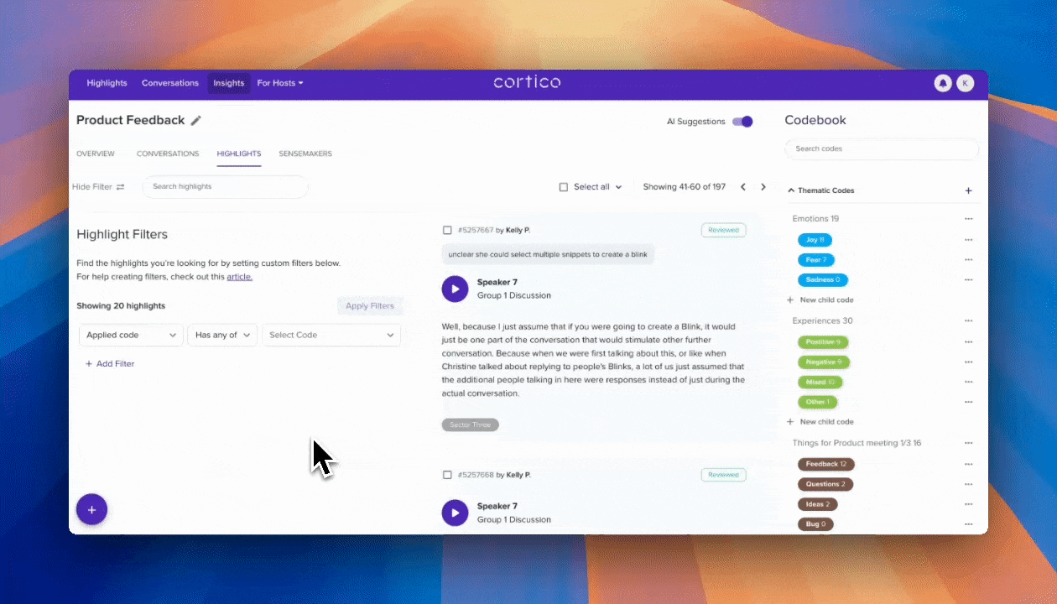Viewport: 1057px width, 604px height.
Task: Switch to the OVERVIEW tab
Action: 96,154
